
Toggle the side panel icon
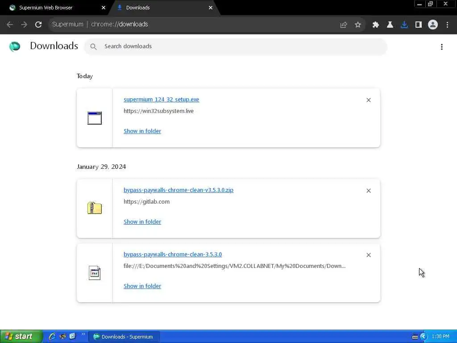click(x=419, y=25)
